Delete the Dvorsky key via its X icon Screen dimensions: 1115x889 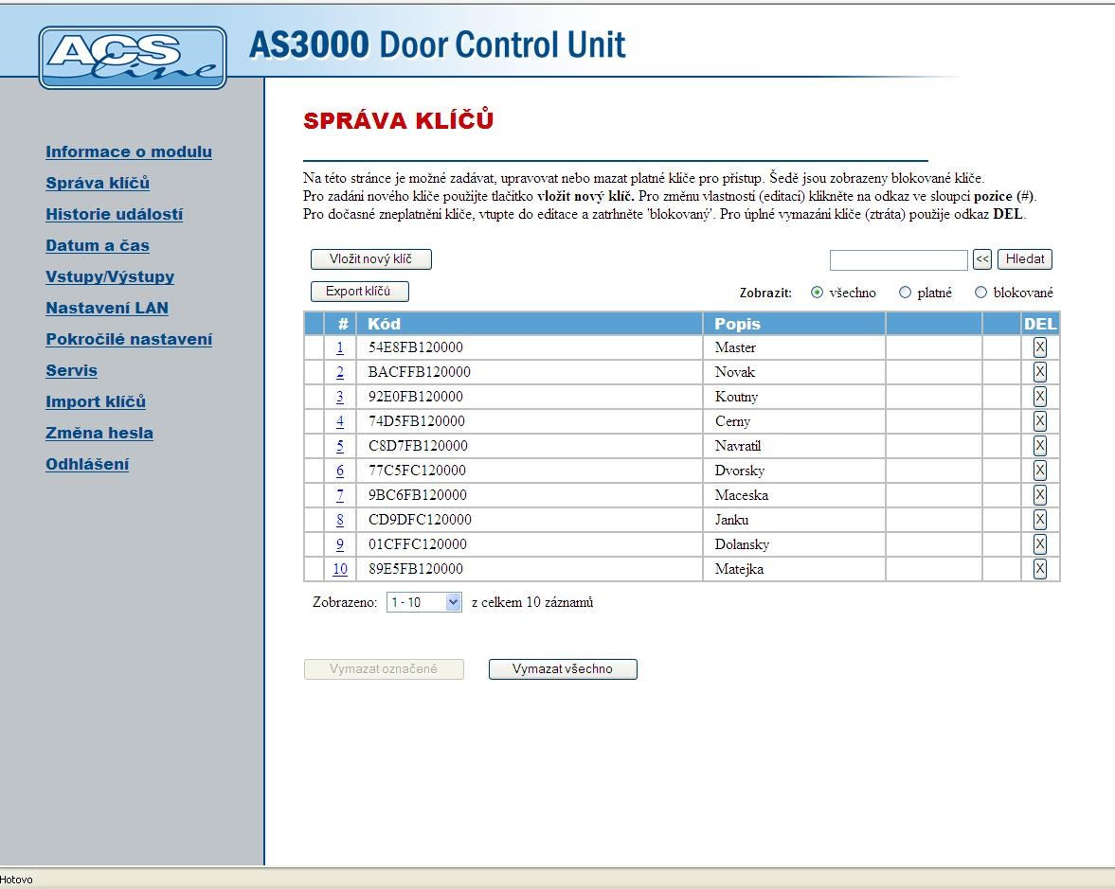coord(1039,471)
